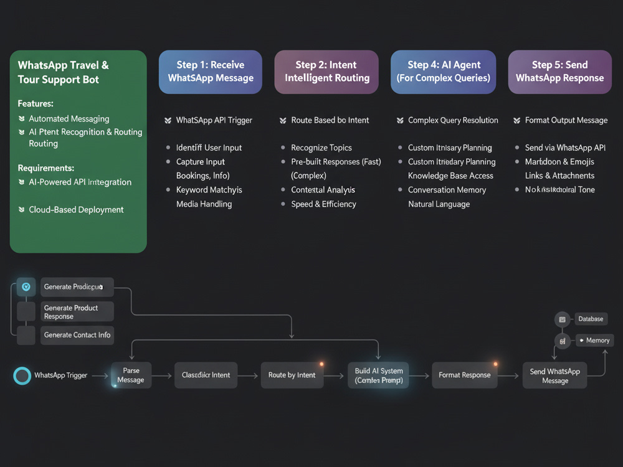Click the check icon next to Complex Query Resolution
The width and height of the screenshot is (623, 467).
400,120
